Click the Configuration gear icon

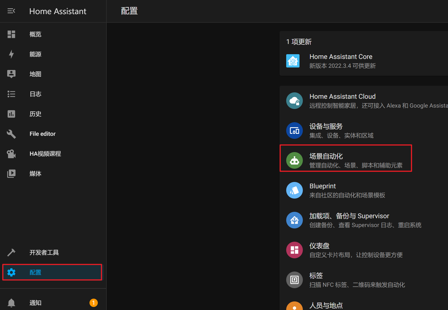pyautogui.click(x=11, y=272)
